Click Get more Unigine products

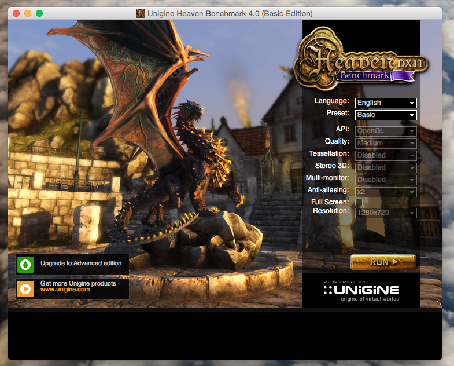pos(78,283)
